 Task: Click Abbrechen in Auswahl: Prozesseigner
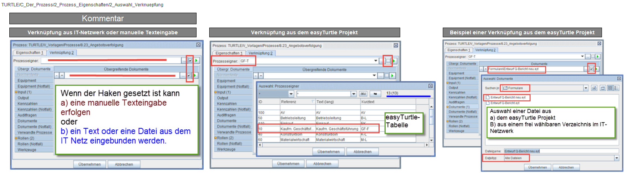(362, 152)
